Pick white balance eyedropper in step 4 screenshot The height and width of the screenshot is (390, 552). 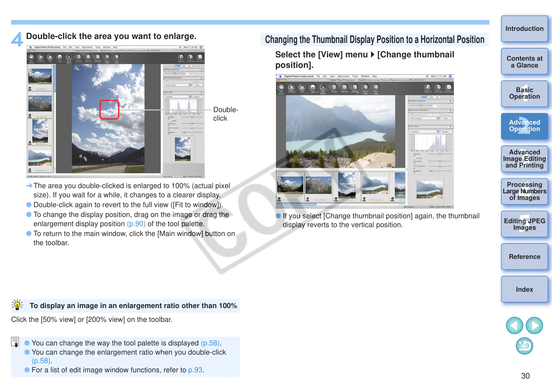coord(166,82)
